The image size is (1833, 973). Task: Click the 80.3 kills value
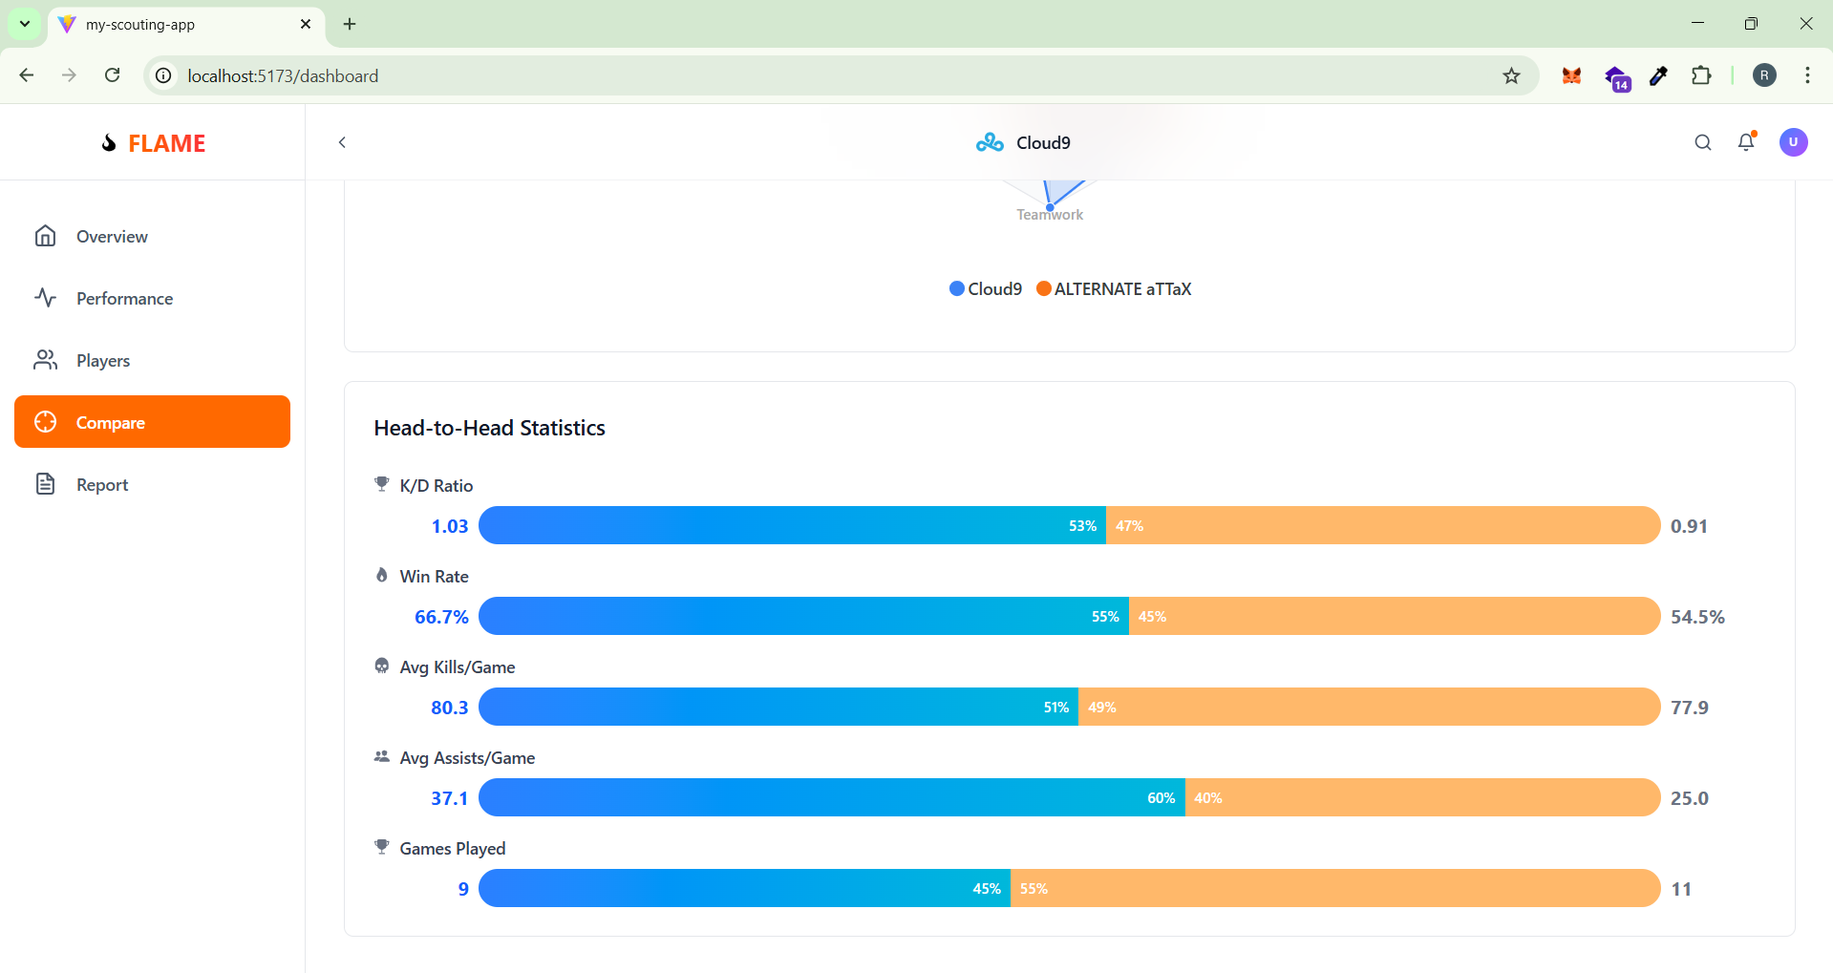pos(450,708)
